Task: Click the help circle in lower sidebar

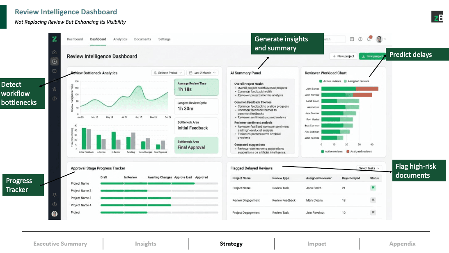Action: tap(55, 204)
